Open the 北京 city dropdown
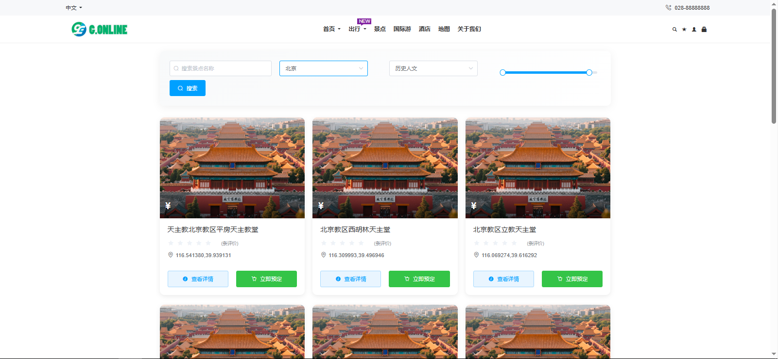778x359 pixels. coord(324,68)
